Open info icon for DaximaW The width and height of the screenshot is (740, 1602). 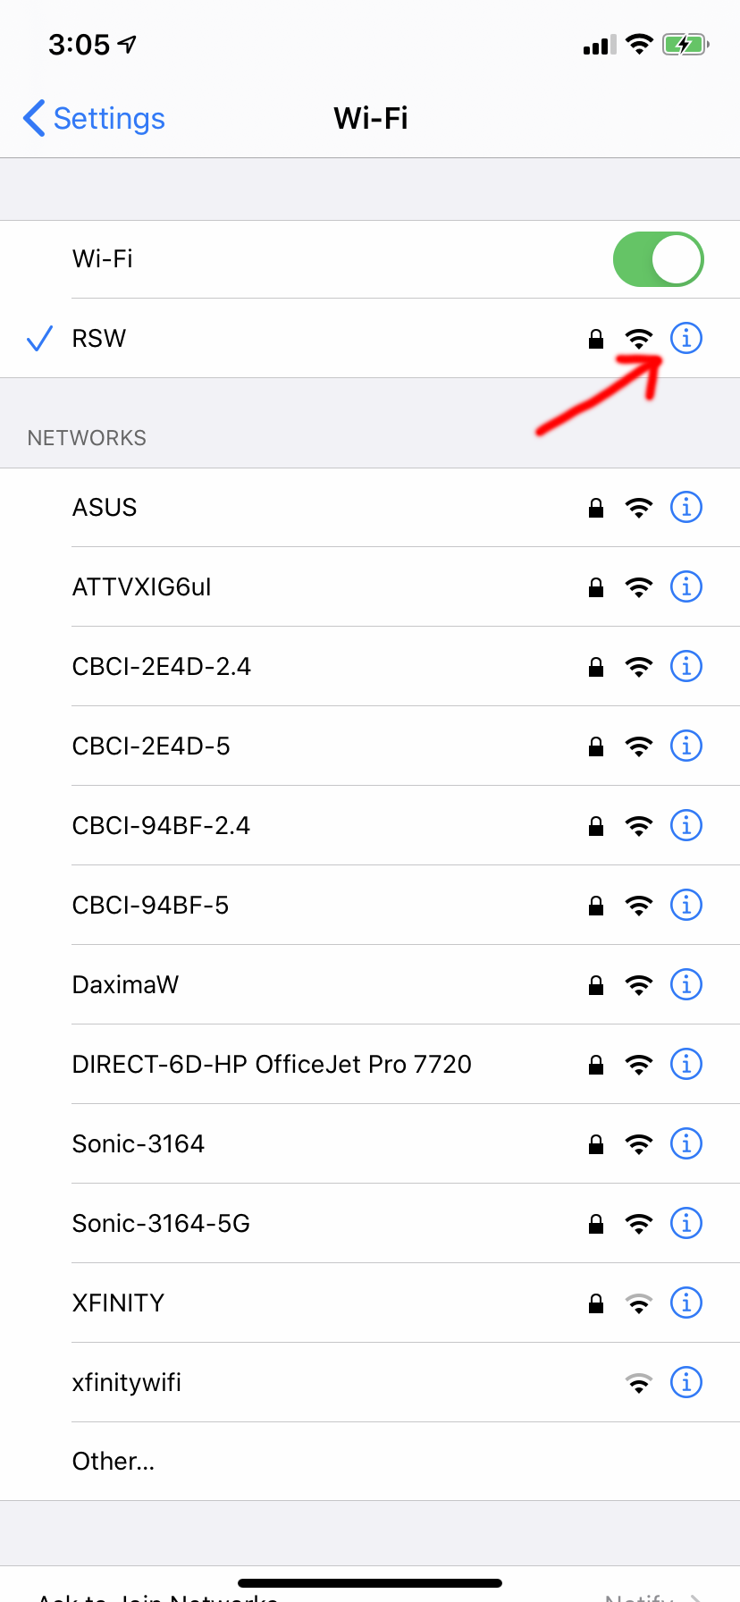[686, 984]
